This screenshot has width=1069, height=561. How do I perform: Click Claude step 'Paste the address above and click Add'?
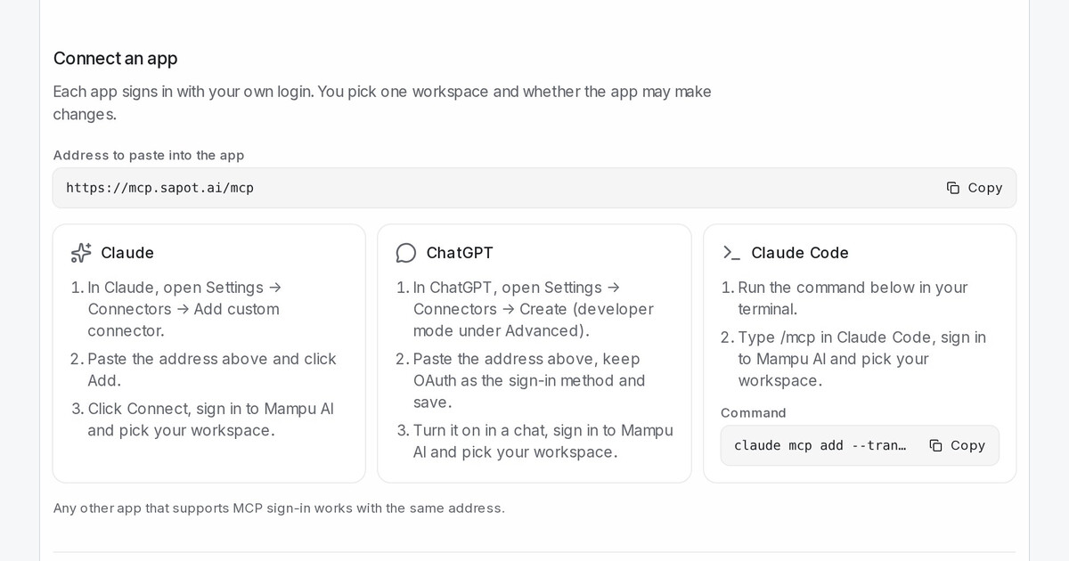212,370
